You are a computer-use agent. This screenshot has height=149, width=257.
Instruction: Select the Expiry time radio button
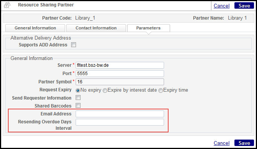161,91
